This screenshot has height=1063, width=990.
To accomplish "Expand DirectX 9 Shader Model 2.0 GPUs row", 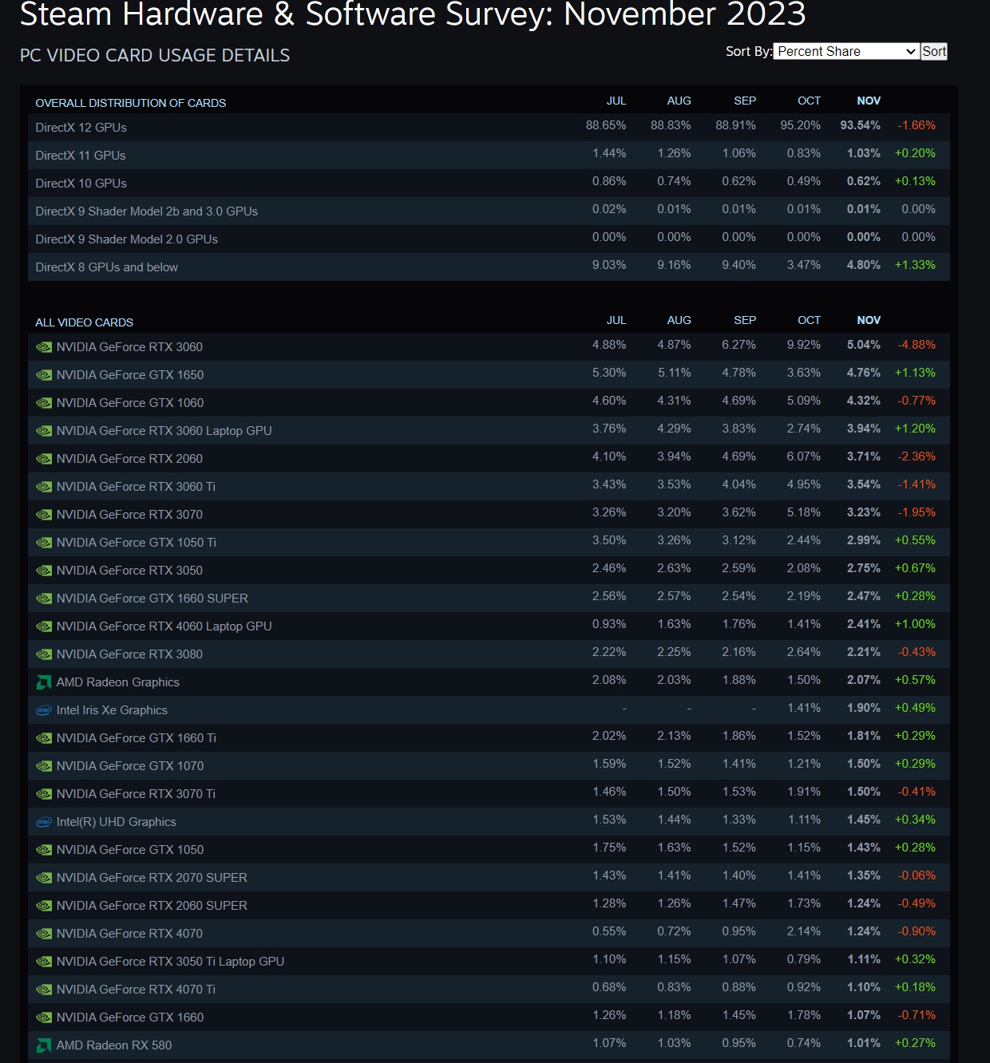I will coord(489,239).
